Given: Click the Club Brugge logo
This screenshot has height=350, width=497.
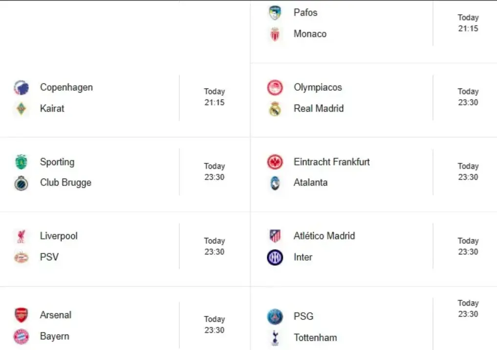Looking at the screenshot, I should coord(22,183).
